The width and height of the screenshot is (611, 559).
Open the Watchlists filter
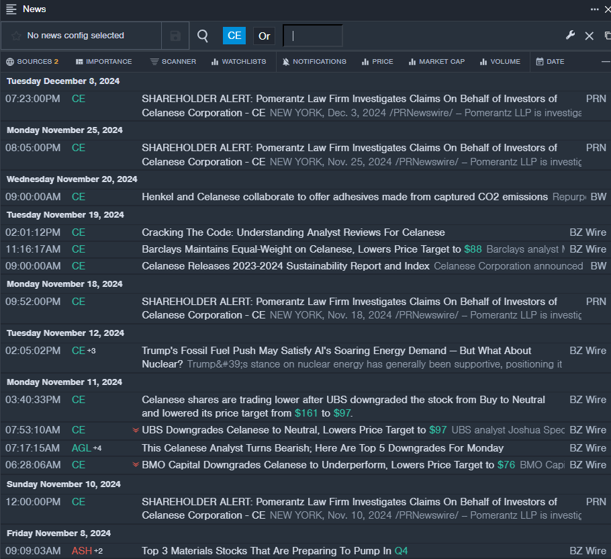click(x=238, y=62)
